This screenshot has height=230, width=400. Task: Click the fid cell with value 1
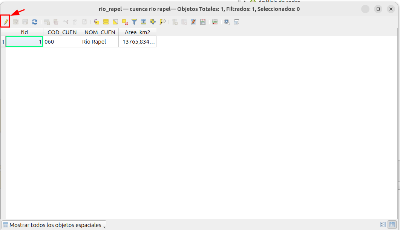[x=24, y=42]
